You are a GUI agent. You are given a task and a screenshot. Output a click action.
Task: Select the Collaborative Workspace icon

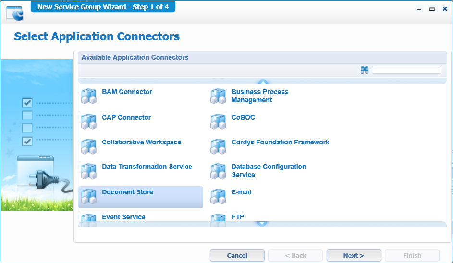click(89, 146)
